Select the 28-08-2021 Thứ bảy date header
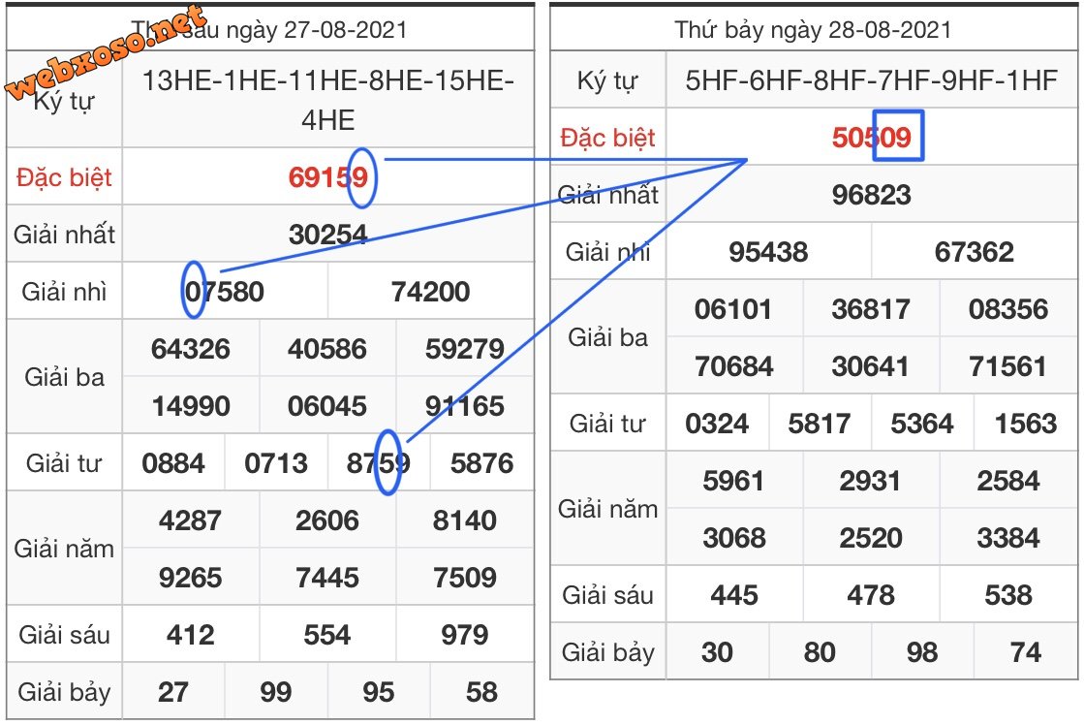This screenshot has width=1084, height=725. pos(813,29)
